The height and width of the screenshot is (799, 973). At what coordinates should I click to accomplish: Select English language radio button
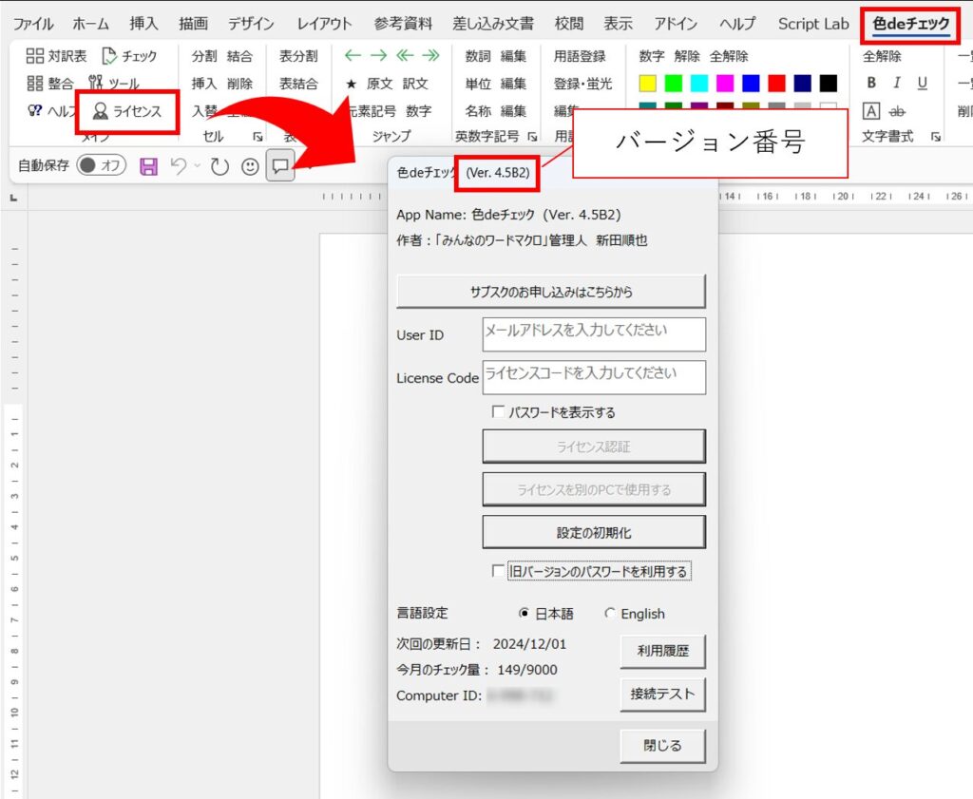[x=610, y=614]
